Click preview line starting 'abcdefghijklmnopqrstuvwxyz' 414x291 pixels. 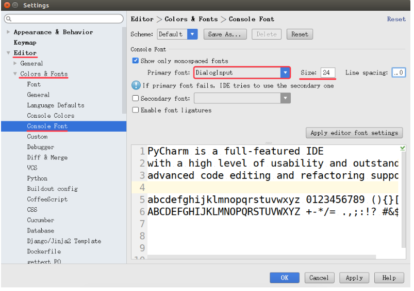pyautogui.click(x=273, y=199)
